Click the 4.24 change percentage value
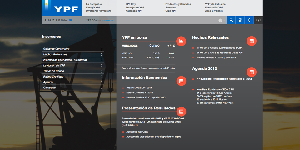Viewport: 300px width, 150px height. pyautogui.click(x=172, y=57)
